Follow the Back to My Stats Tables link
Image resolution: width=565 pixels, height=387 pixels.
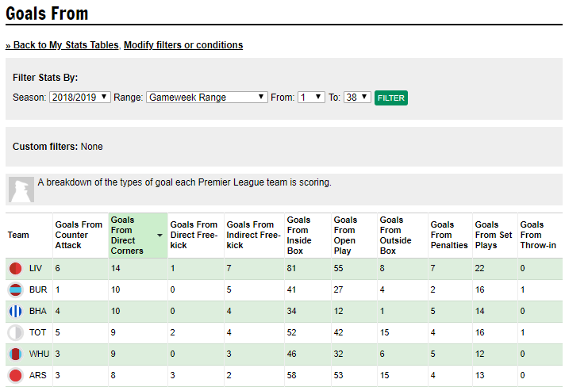[x=62, y=45]
